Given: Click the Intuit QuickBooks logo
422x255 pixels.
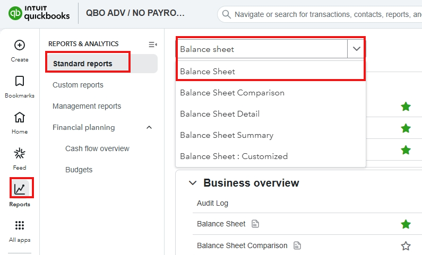Looking at the screenshot, I should click(39, 14).
